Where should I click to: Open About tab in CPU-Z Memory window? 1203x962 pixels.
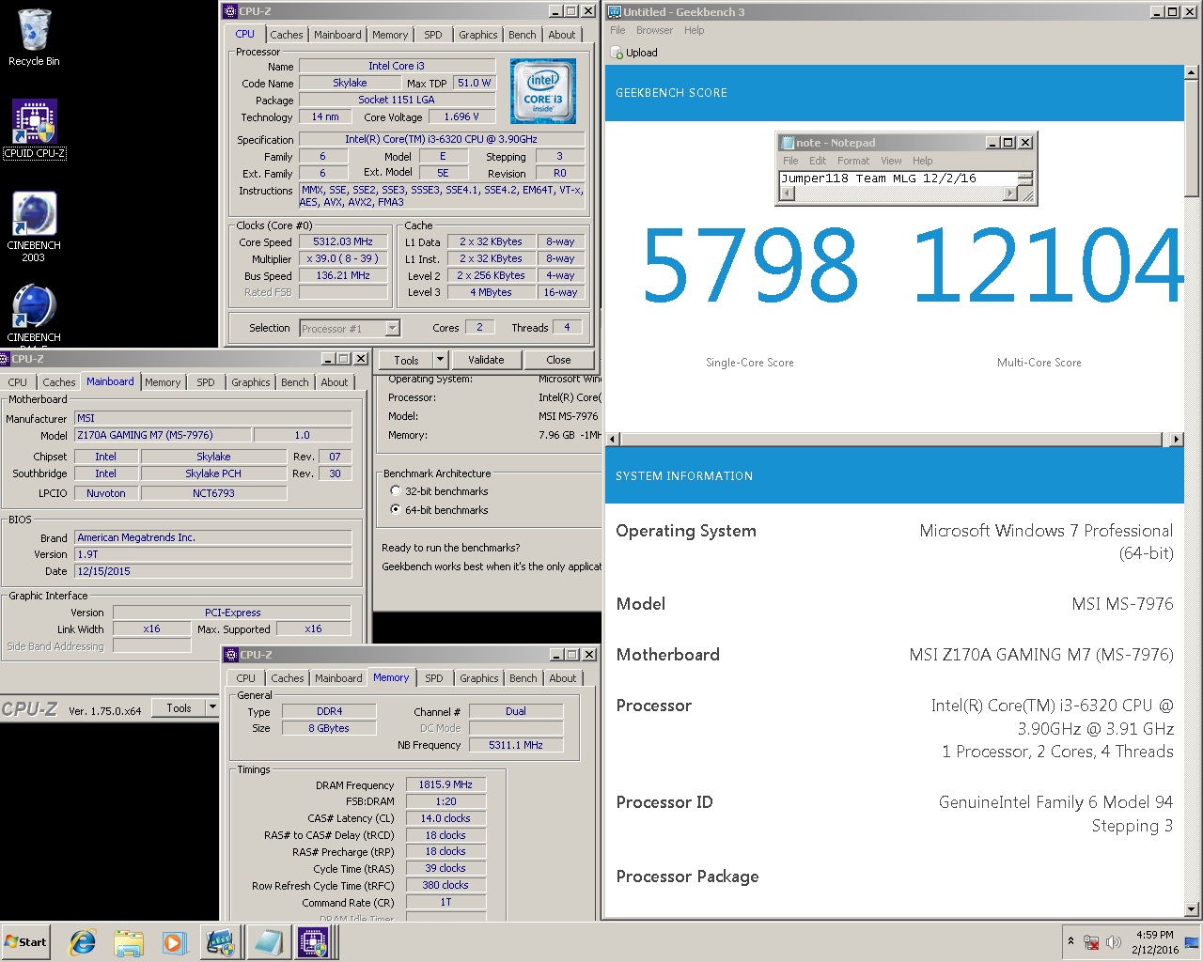(x=563, y=678)
